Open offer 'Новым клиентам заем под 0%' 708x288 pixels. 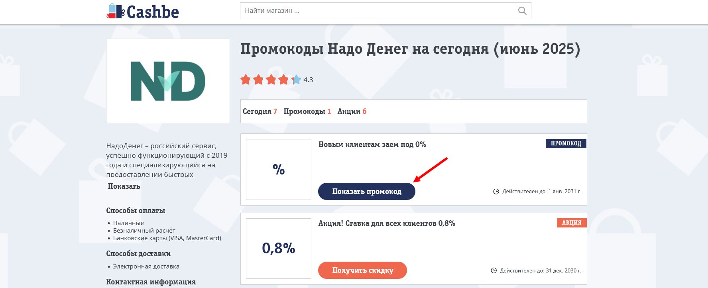coord(372,145)
